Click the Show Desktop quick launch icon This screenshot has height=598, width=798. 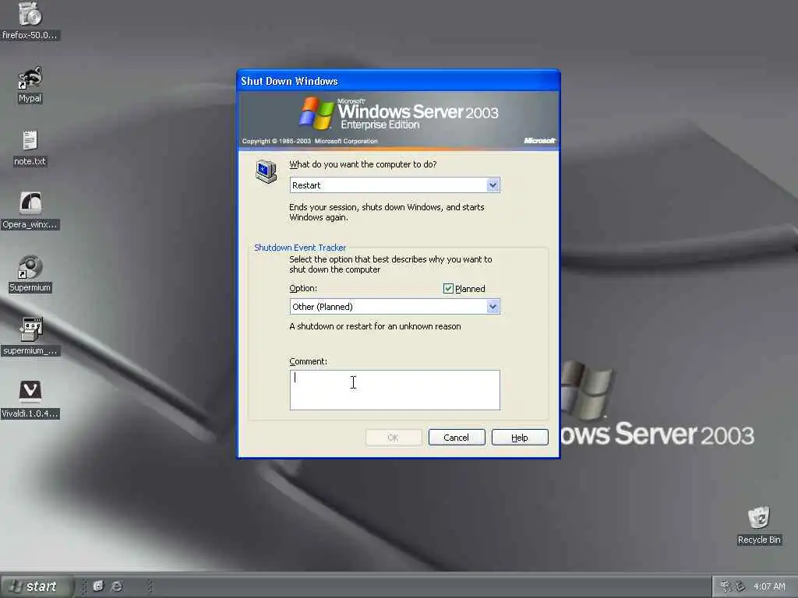98,586
